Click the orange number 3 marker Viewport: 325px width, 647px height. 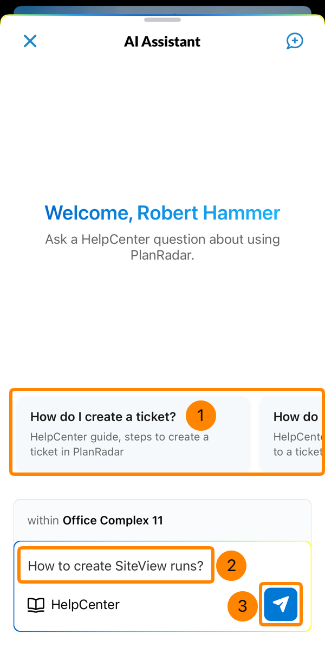coord(242,606)
